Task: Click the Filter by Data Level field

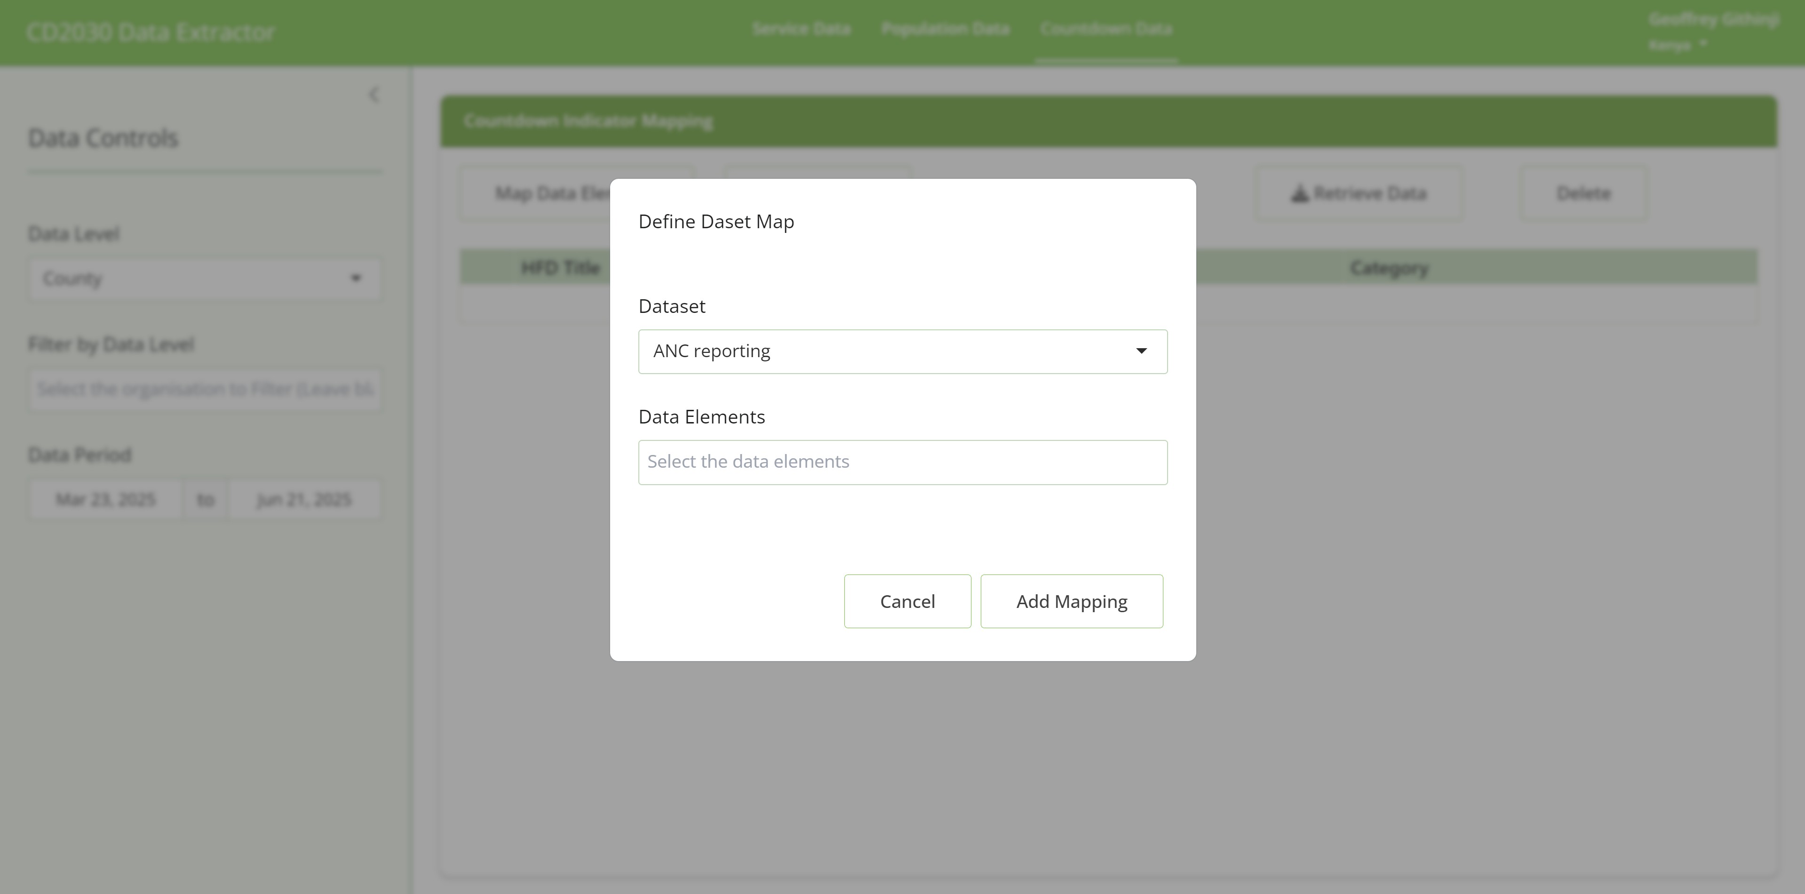Action: pos(205,390)
